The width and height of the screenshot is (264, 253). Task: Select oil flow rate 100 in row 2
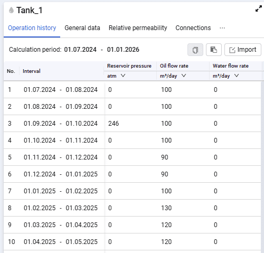pos(183,107)
